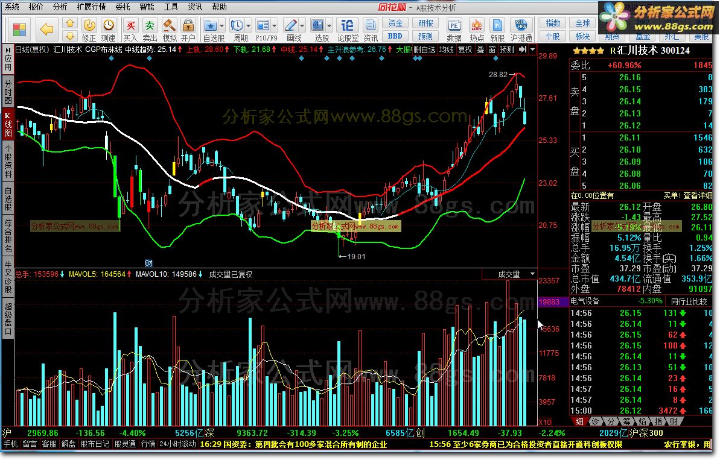The width and height of the screenshot is (720, 460).
Task: Open the 报价 menu
Action: (36, 7)
